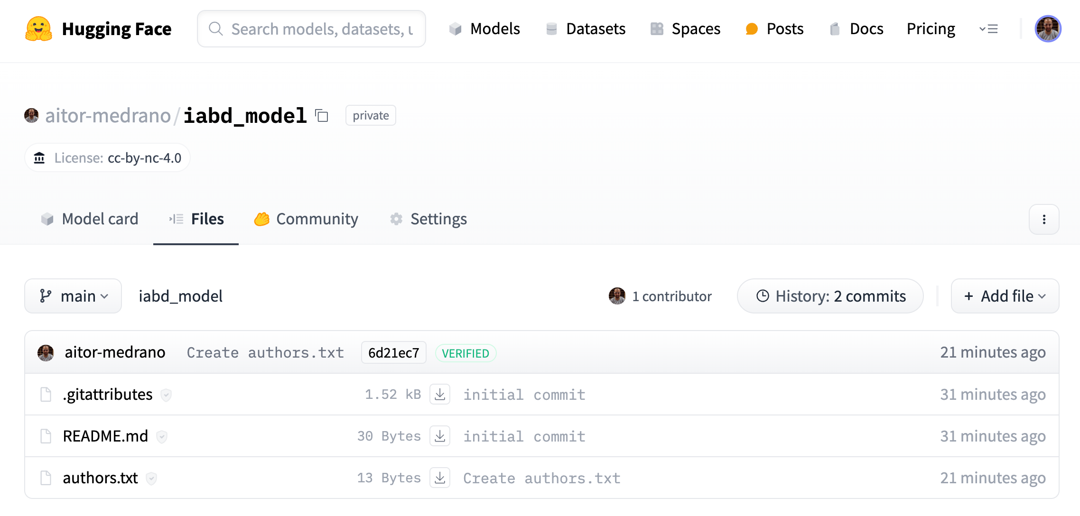Screen dimensions: 1080x516
Task: Click the iabd_model breadcrumb path
Action: pos(180,296)
